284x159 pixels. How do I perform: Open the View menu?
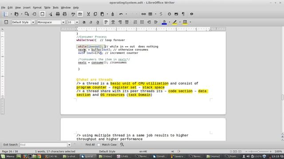coord(18,8)
